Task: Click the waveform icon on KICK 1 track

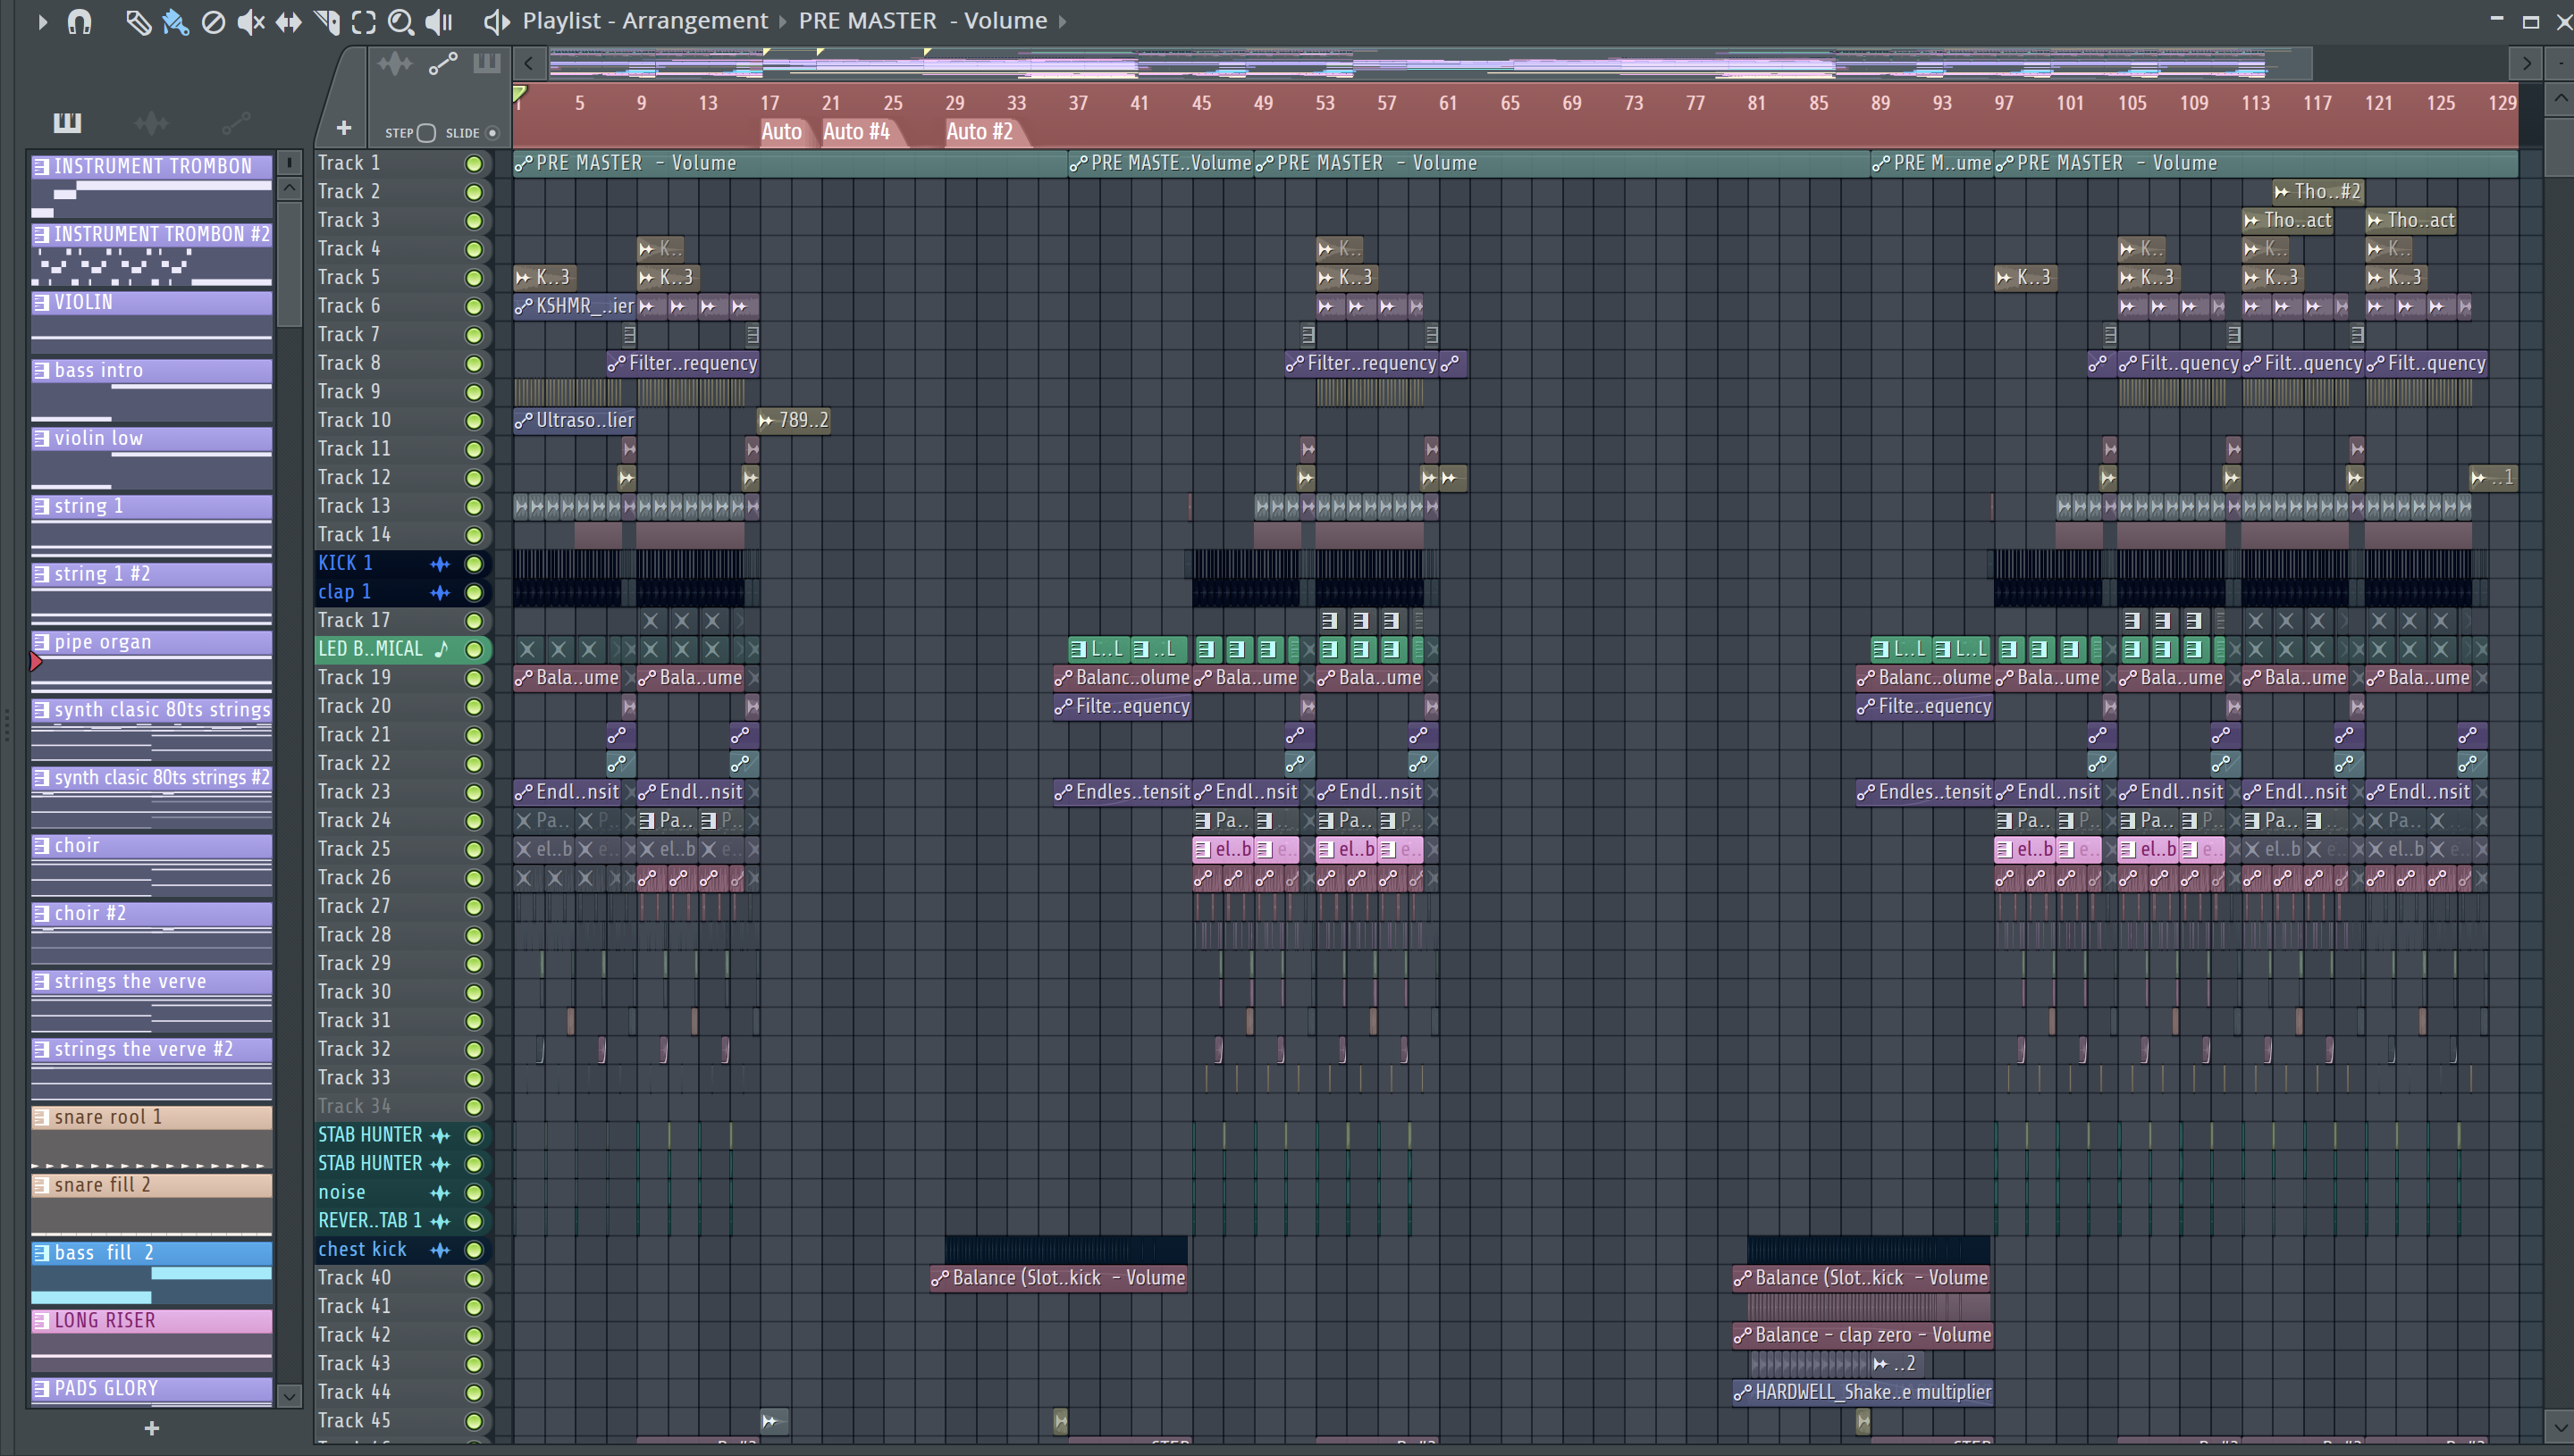Action: (x=440, y=564)
